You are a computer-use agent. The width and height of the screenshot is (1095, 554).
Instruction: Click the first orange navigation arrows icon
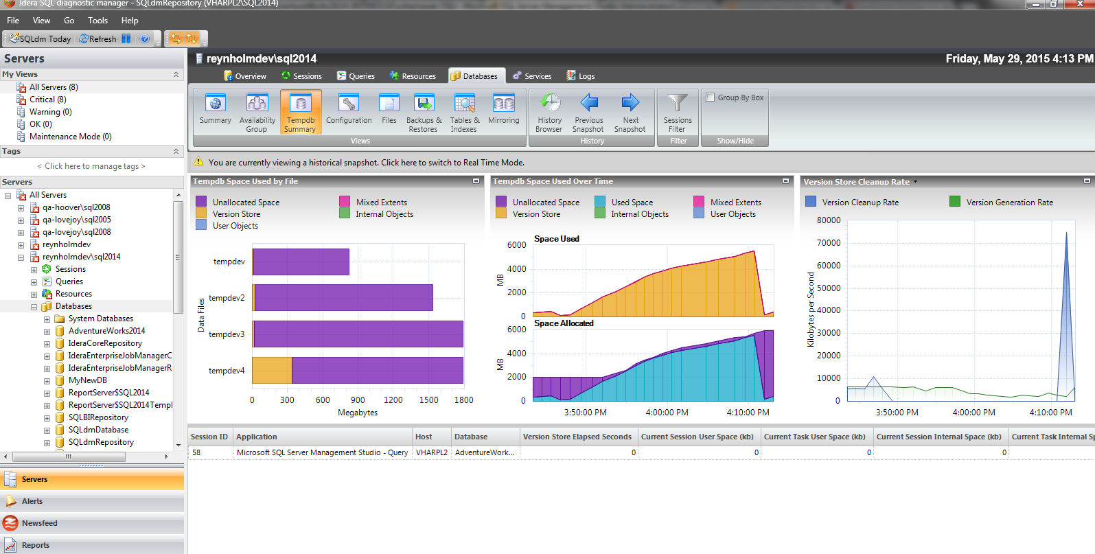tap(176, 38)
